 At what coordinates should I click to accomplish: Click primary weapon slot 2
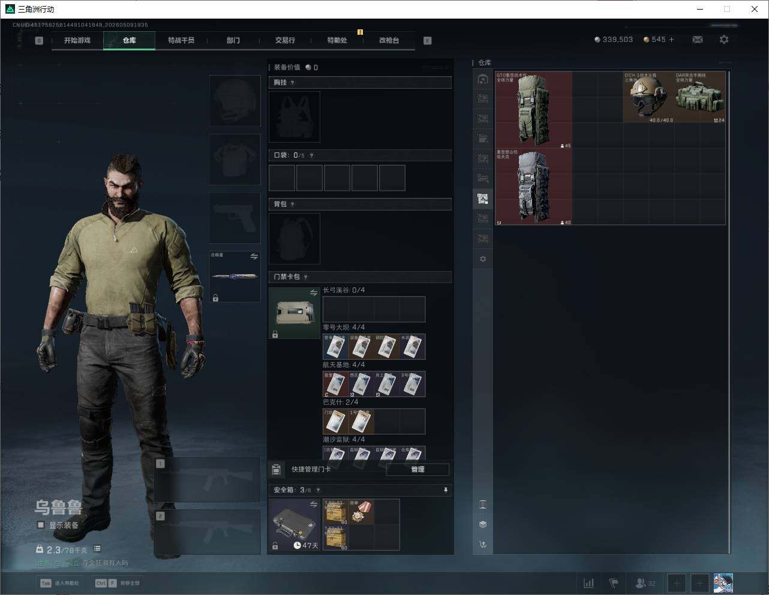point(208,533)
